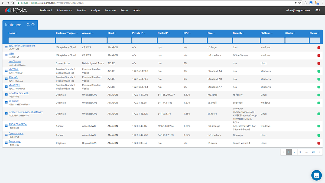Click server icon next to MSP instance
Viewport: 325px width, 183px height.
[x=6, y=55]
